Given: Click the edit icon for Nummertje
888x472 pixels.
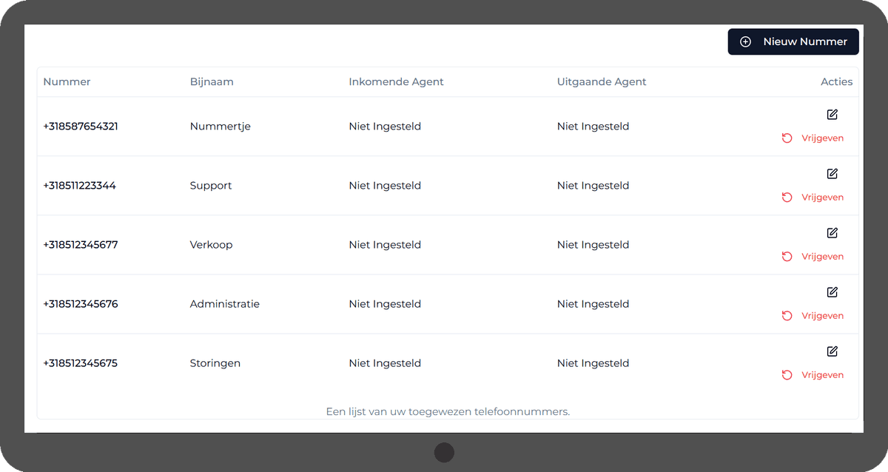Looking at the screenshot, I should click(x=832, y=115).
